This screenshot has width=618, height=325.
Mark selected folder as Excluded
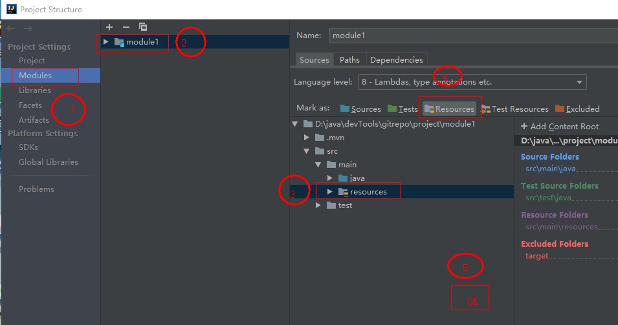click(x=577, y=109)
